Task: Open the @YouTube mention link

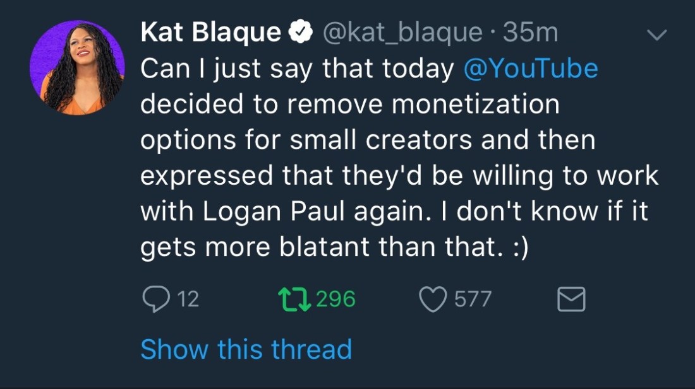Action: (x=531, y=68)
